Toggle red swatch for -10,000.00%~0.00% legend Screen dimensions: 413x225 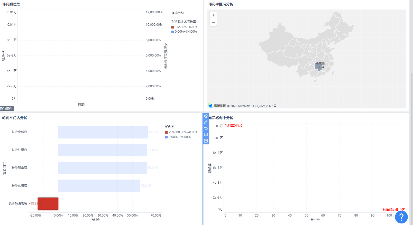[x=167, y=133]
